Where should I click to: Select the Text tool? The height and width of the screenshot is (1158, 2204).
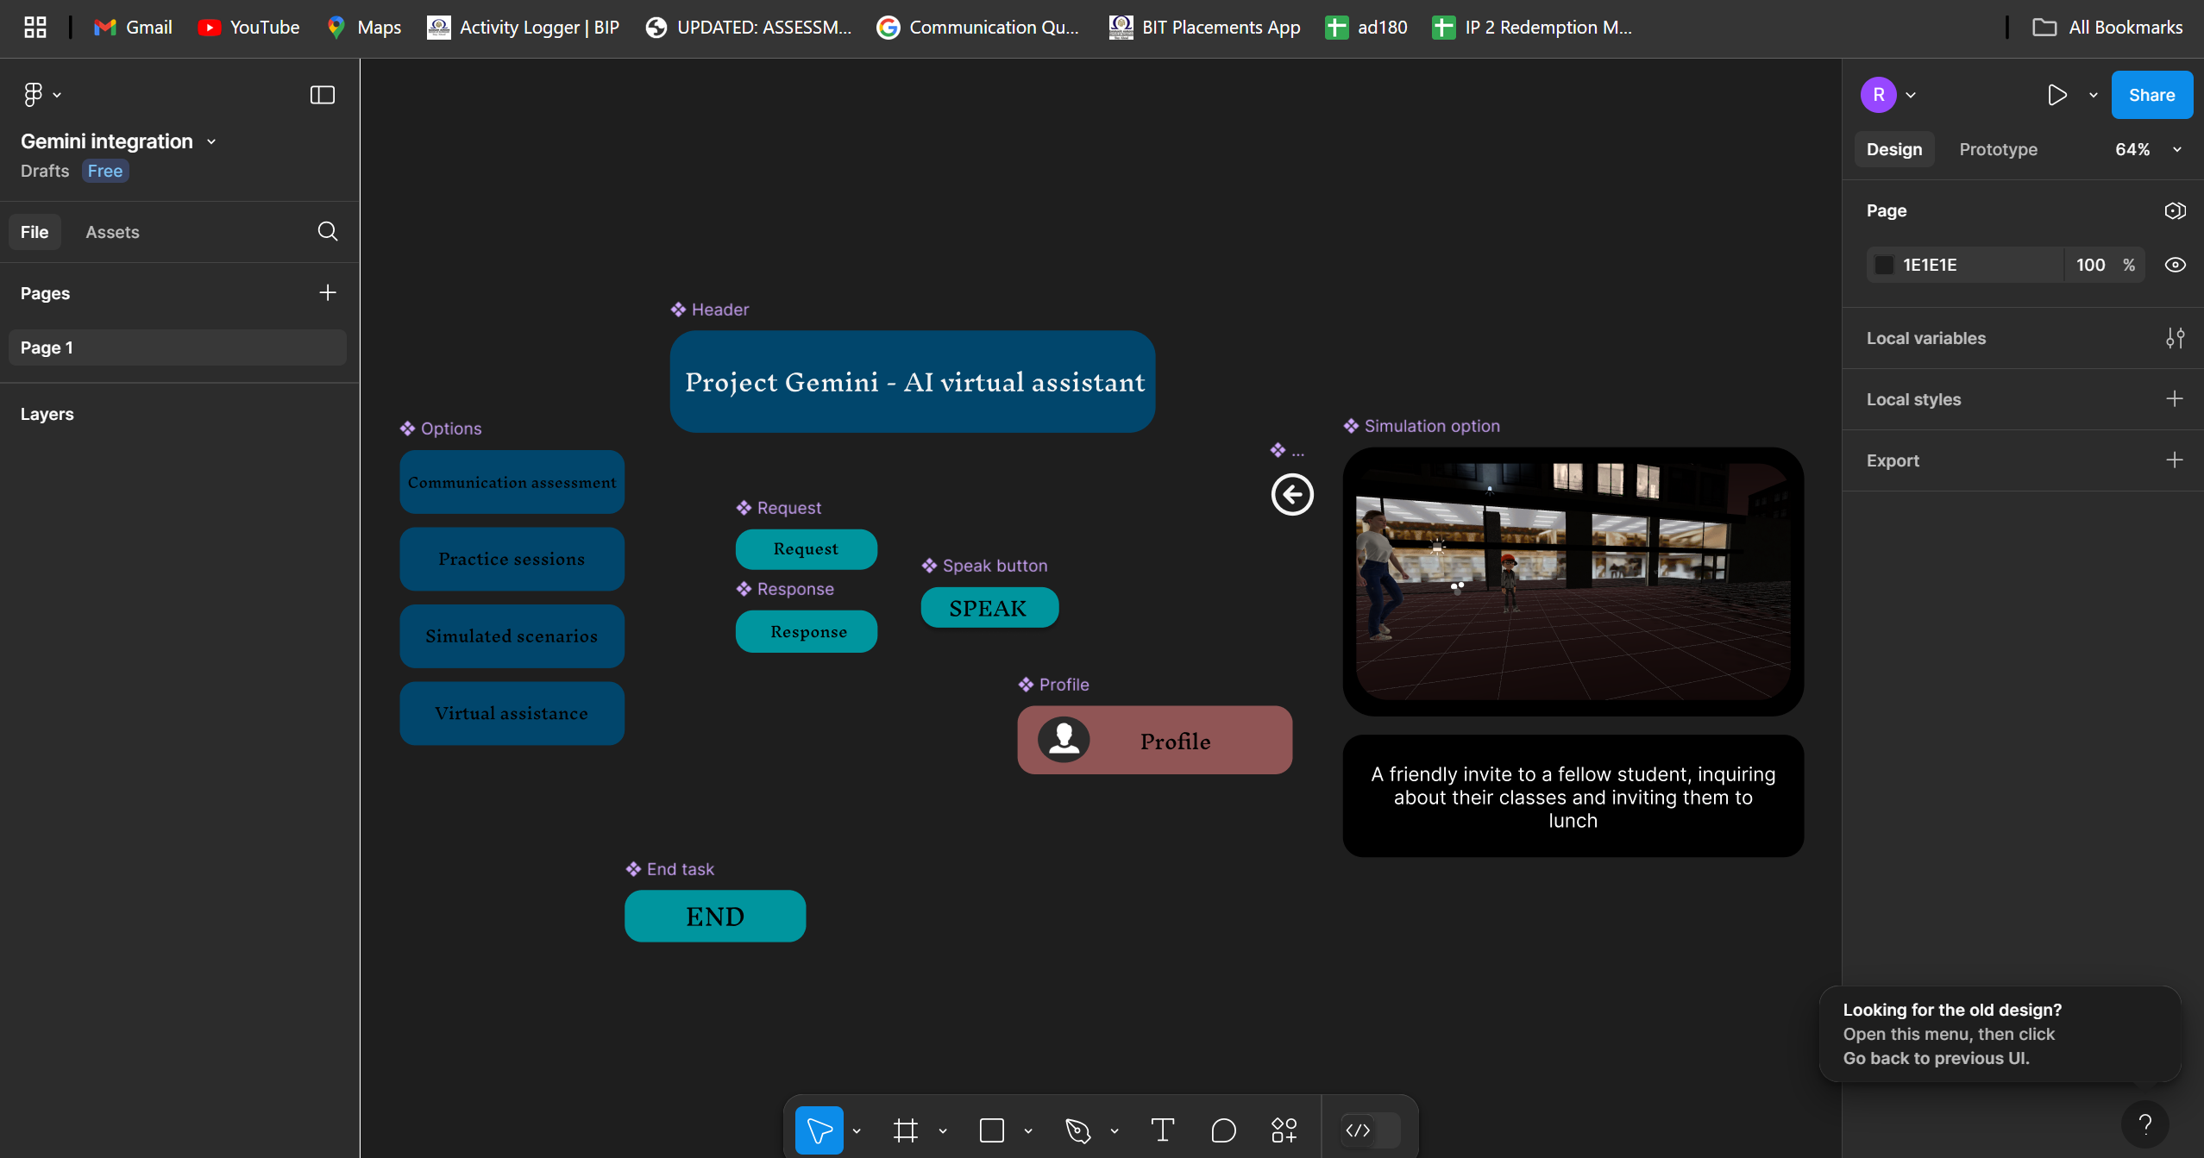click(1162, 1130)
